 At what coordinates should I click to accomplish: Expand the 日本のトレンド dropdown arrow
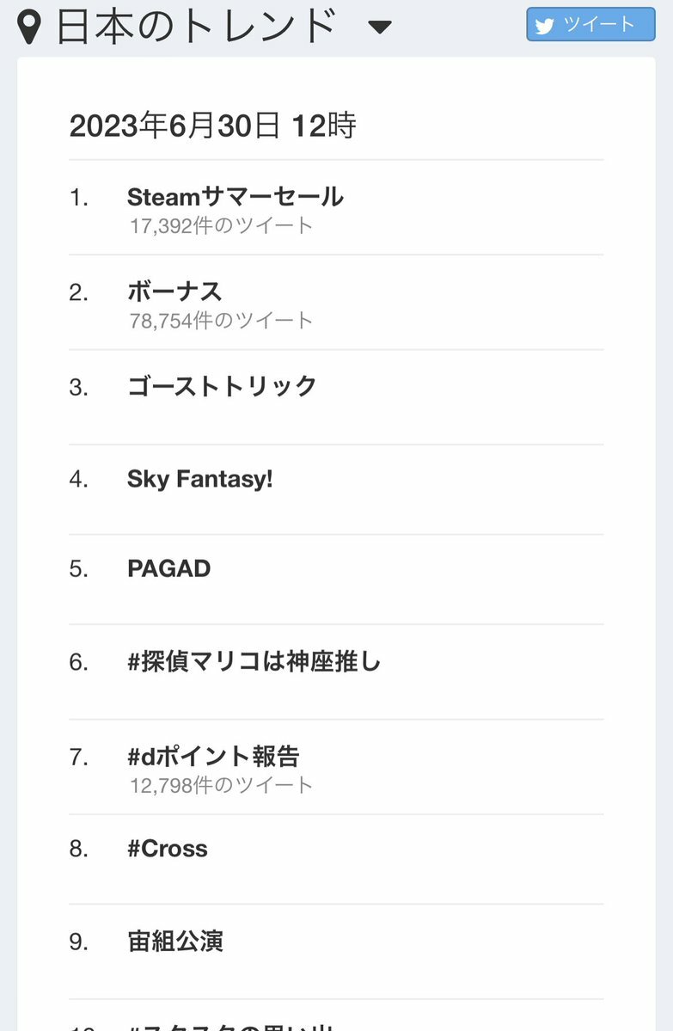tap(379, 28)
